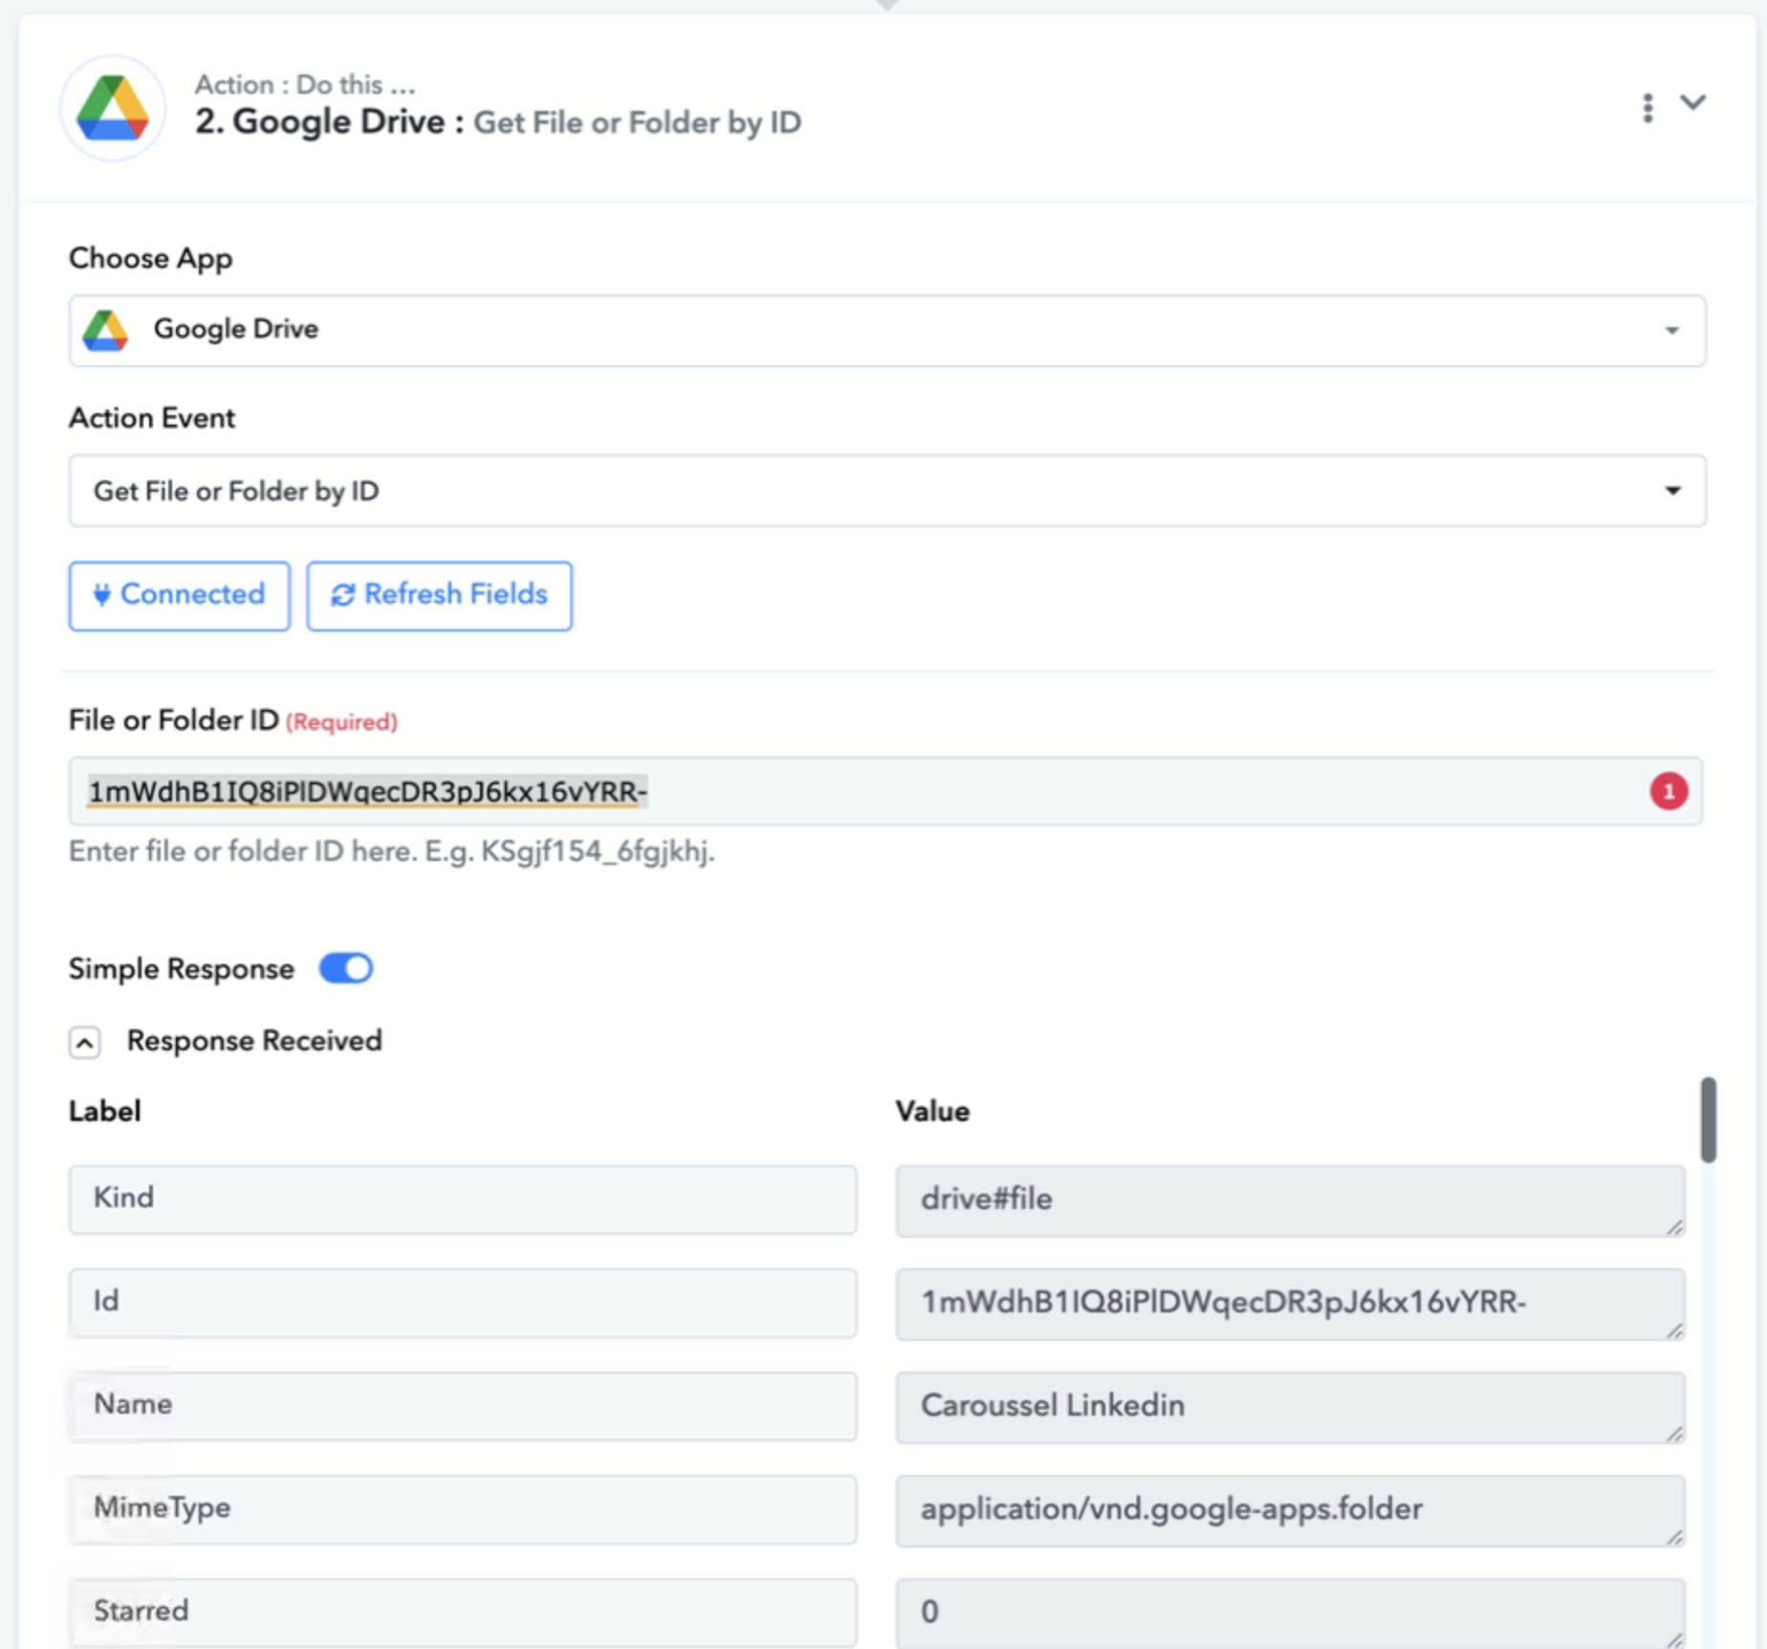Click the Connected button

[x=179, y=595]
